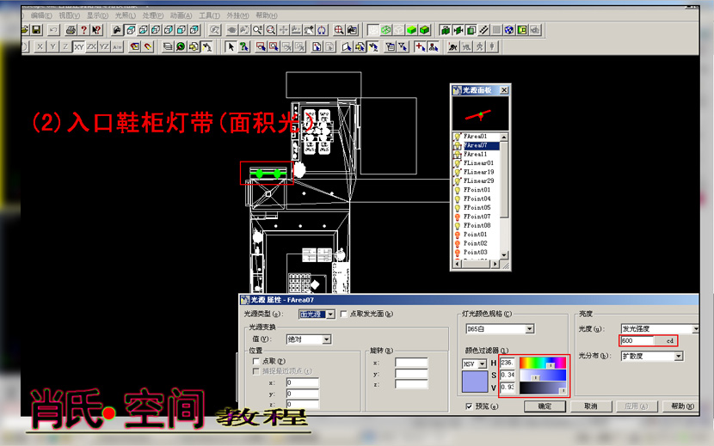This screenshot has height=446, width=714.
Task: Toggle the X axis constraint button
Action: pyautogui.click(x=40, y=46)
